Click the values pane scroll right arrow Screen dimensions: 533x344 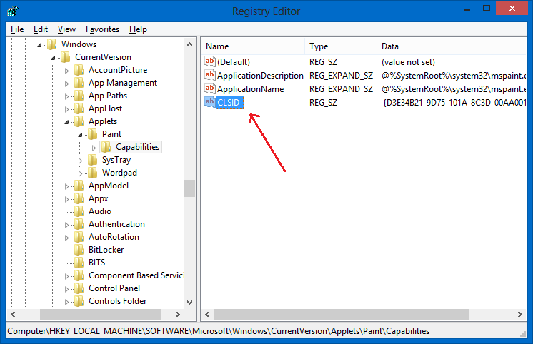tap(519, 315)
